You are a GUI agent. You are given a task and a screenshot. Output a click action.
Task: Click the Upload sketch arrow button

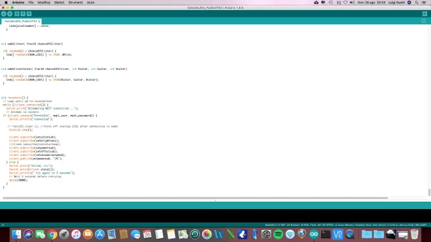click(10, 13)
